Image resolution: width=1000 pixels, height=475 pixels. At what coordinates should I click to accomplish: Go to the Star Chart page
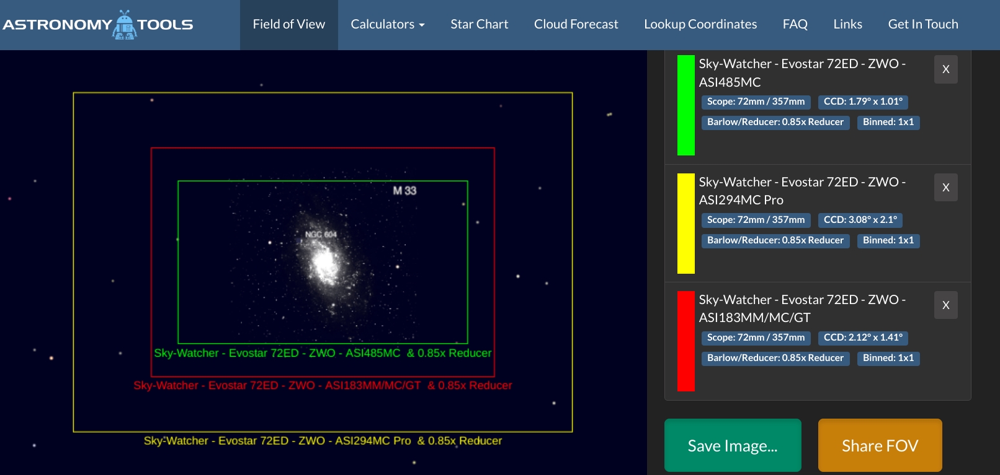[479, 25]
